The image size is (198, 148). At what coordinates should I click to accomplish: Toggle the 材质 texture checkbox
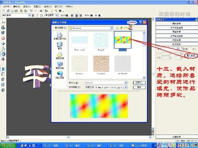(182, 49)
